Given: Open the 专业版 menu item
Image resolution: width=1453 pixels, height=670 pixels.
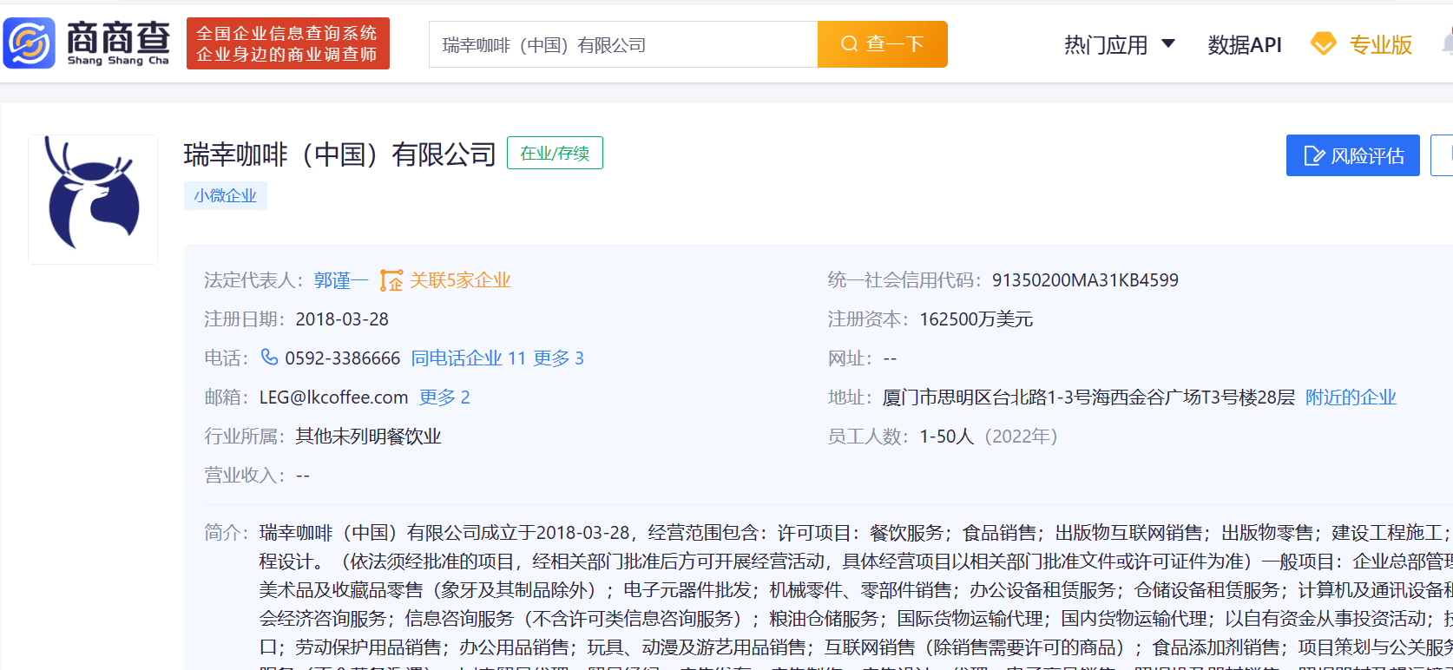Looking at the screenshot, I should click(x=1380, y=45).
